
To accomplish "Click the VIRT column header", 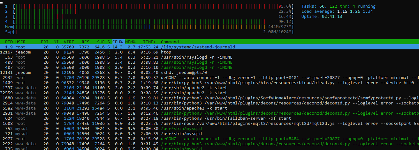I will click(x=69, y=42).
